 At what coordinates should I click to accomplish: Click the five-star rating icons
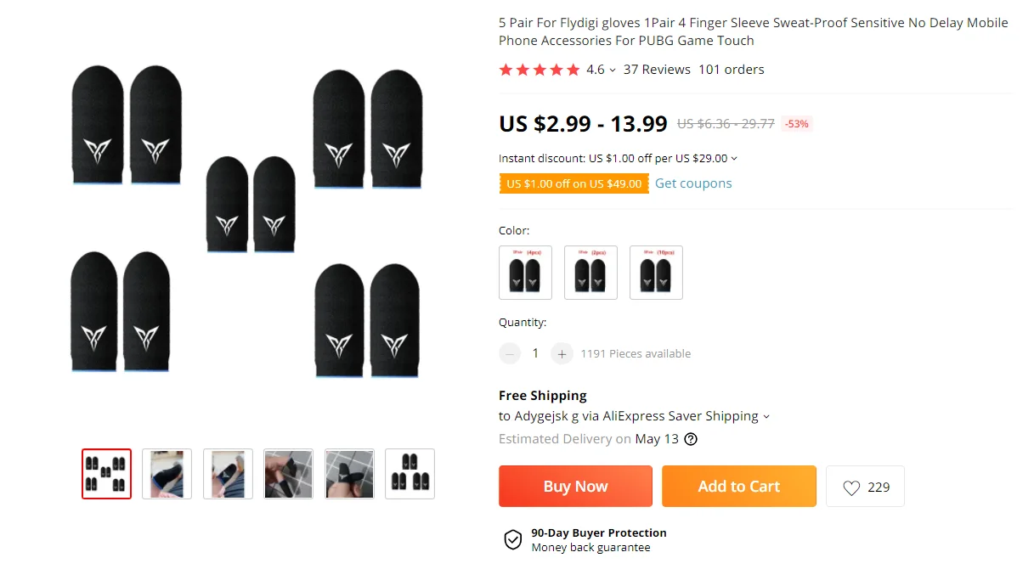click(539, 70)
